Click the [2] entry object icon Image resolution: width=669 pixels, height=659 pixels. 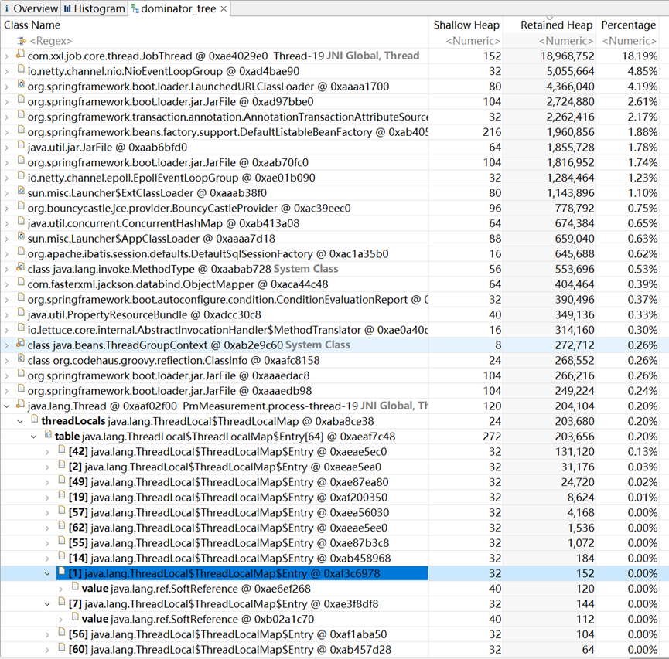(62, 465)
